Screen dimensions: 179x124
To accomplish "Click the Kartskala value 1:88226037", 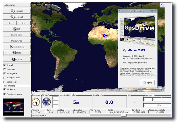I will [140, 112].
